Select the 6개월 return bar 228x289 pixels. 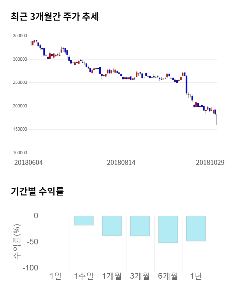[x=168, y=229]
